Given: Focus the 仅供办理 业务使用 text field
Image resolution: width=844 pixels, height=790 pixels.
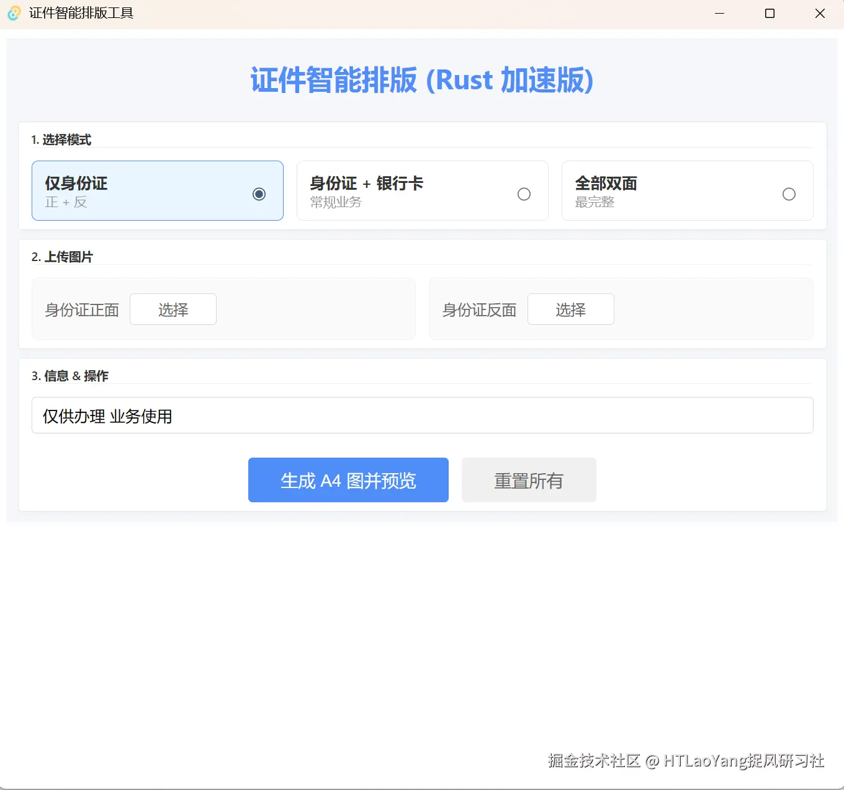Looking at the screenshot, I should point(423,415).
